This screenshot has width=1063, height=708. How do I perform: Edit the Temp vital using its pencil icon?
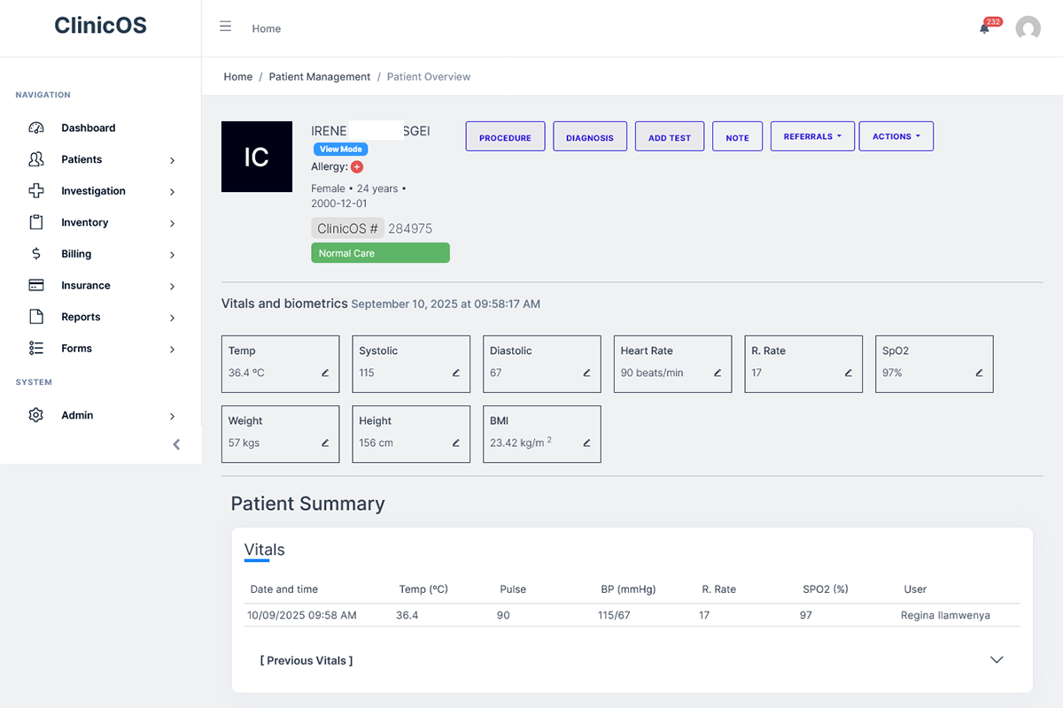[x=326, y=374]
